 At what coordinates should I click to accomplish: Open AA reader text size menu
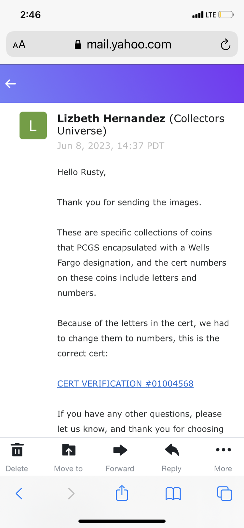coord(19,45)
